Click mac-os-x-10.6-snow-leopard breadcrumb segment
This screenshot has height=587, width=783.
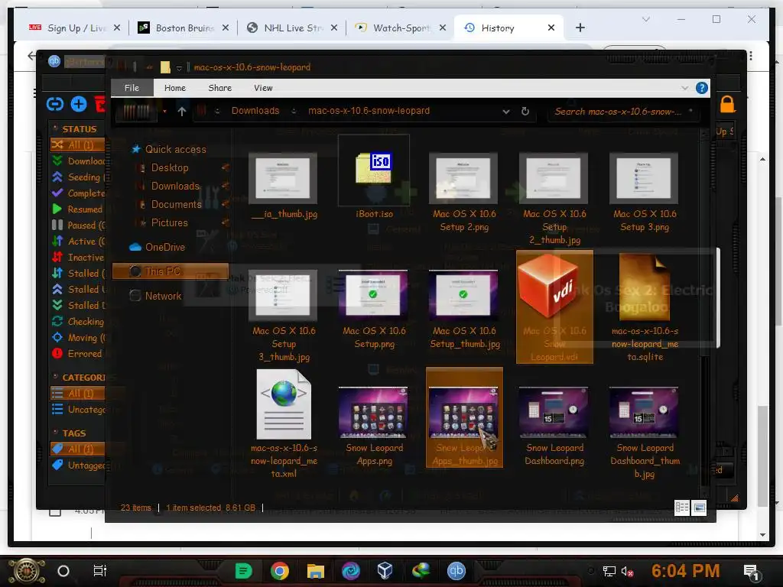click(369, 111)
